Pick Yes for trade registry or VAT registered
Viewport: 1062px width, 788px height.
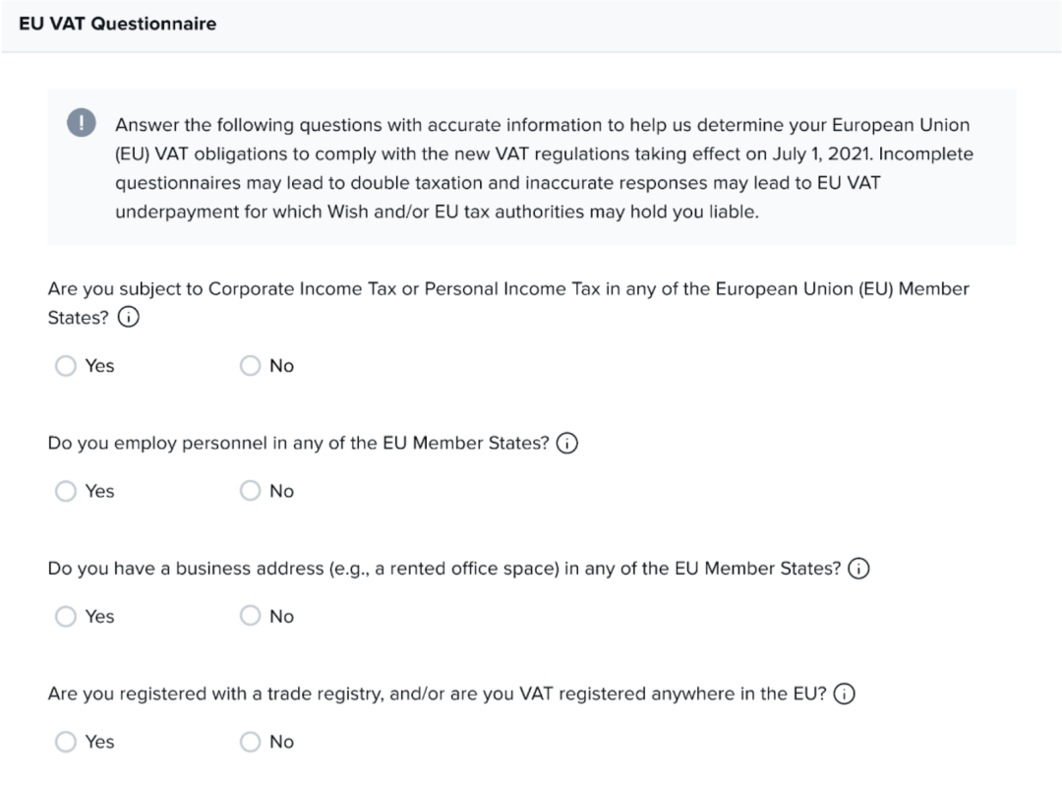[x=66, y=742]
